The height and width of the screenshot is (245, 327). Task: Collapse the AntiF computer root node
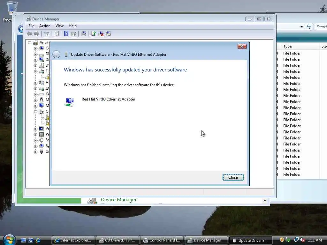tap(30, 43)
